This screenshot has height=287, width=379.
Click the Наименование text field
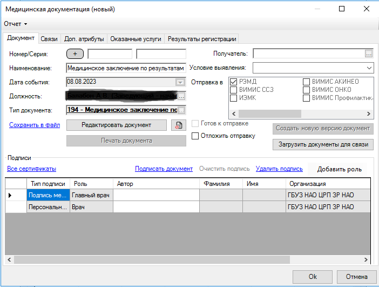click(x=126, y=68)
